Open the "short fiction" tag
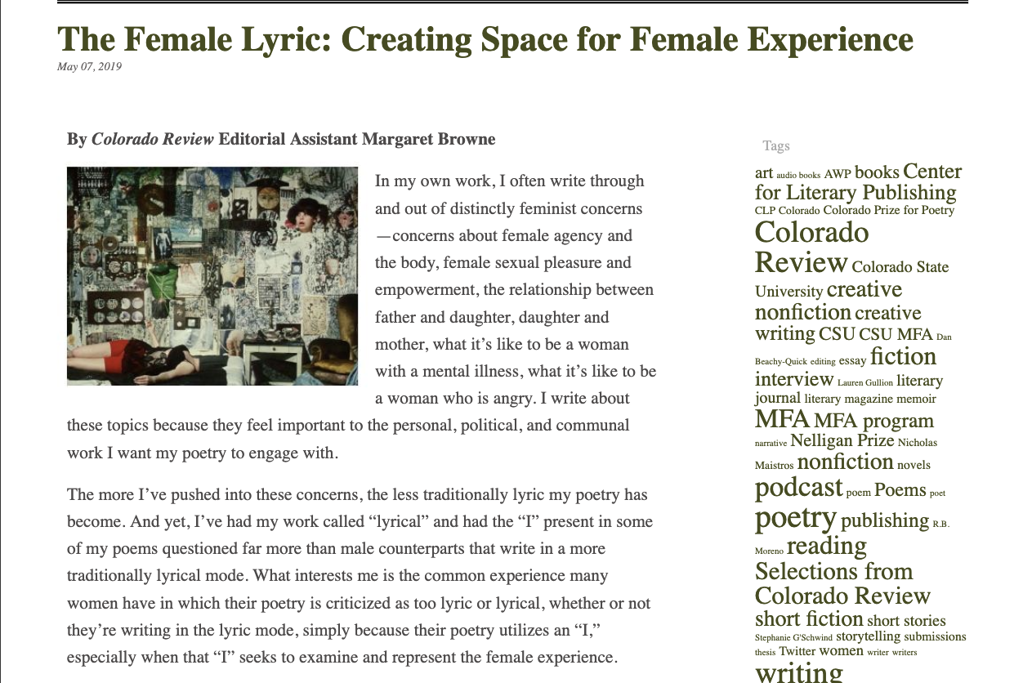This screenshot has height=683, width=1023. click(809, 619)
